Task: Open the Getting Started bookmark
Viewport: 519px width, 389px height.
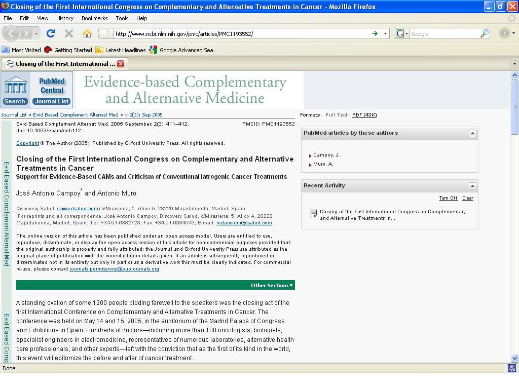Action: coord(68,50)
